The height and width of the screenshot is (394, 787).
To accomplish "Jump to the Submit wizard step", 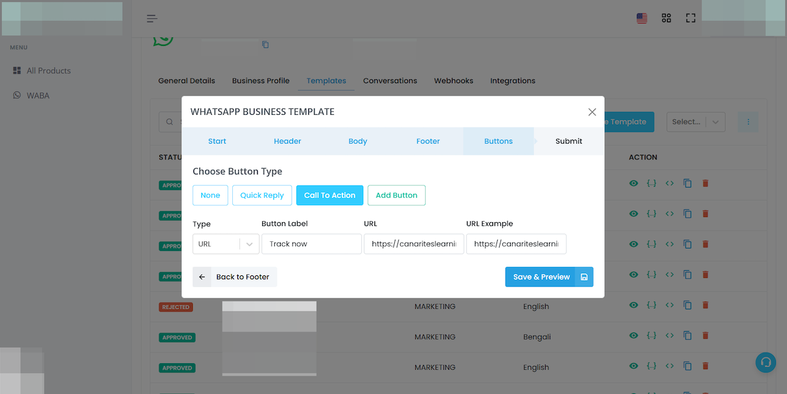I will pyautogui.click(x=569, y=141).
